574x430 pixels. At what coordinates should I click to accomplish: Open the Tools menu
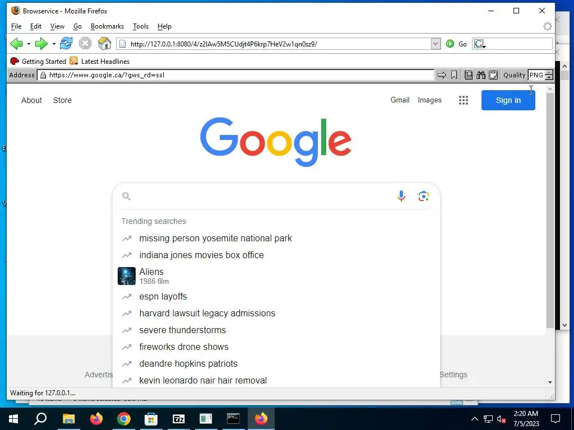click(141, 26)
